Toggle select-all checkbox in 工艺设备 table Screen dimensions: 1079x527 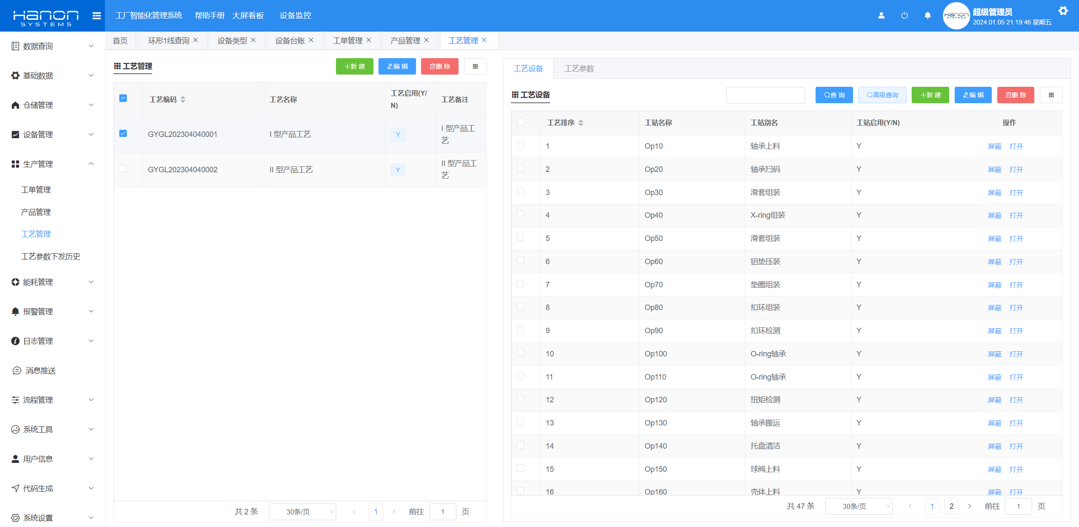521,121
